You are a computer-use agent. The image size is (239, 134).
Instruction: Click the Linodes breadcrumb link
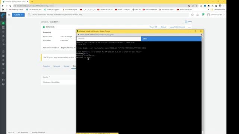point(44,22)
